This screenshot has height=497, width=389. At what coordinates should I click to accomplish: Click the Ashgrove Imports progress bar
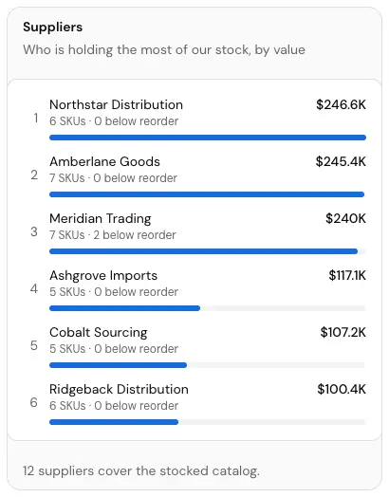(x=208, y=308)
